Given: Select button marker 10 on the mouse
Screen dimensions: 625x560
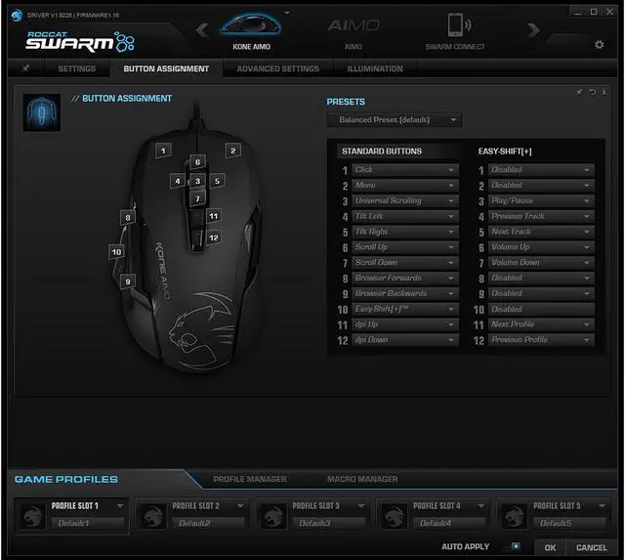Looking at the screenshot, I should point(116,252).
